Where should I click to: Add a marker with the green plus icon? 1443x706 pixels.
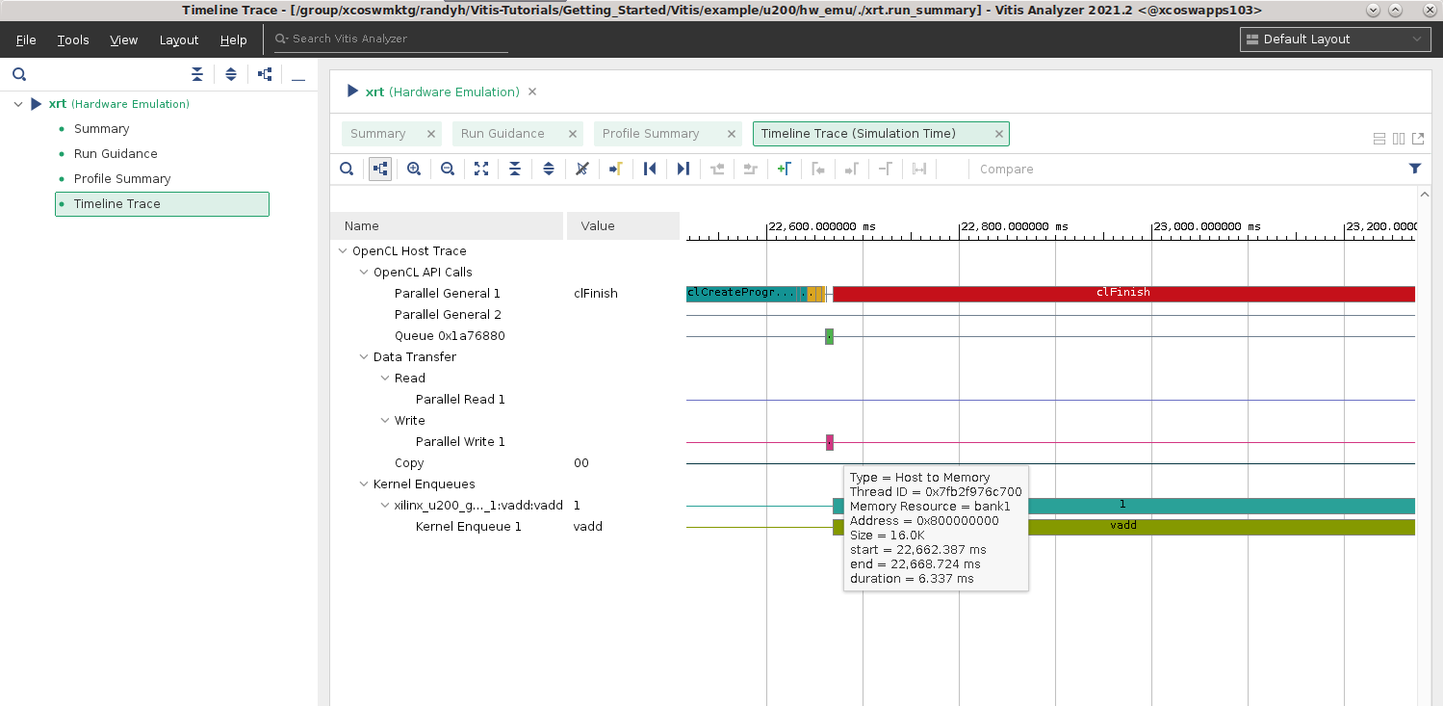point(785,169)
